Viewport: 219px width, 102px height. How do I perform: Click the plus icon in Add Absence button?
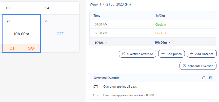[x=192, y=54]
